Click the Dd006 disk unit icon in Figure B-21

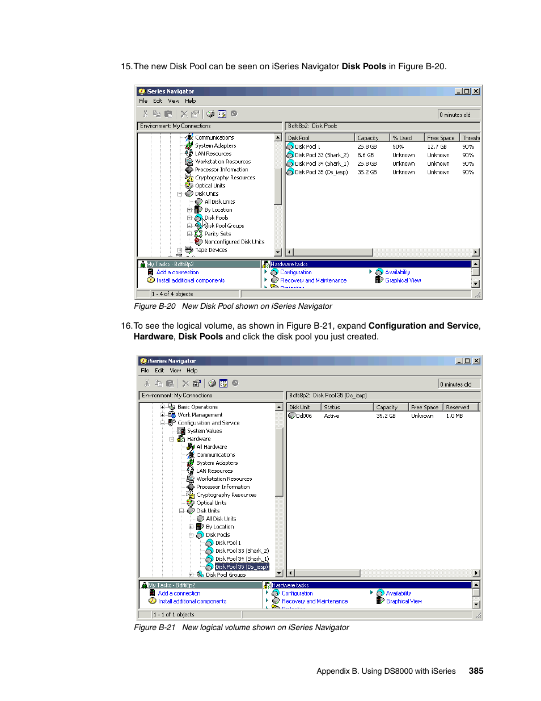tap(292, 415)
